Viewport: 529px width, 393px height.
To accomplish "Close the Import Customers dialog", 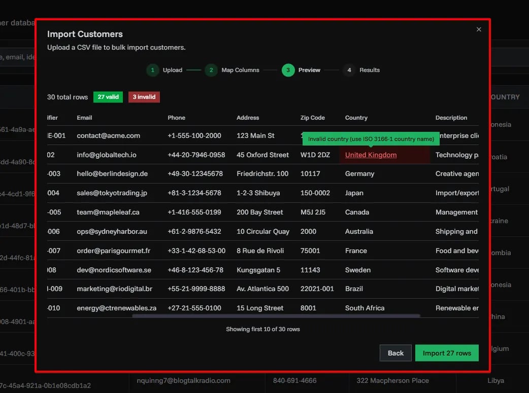I will (x=478, y=29).
